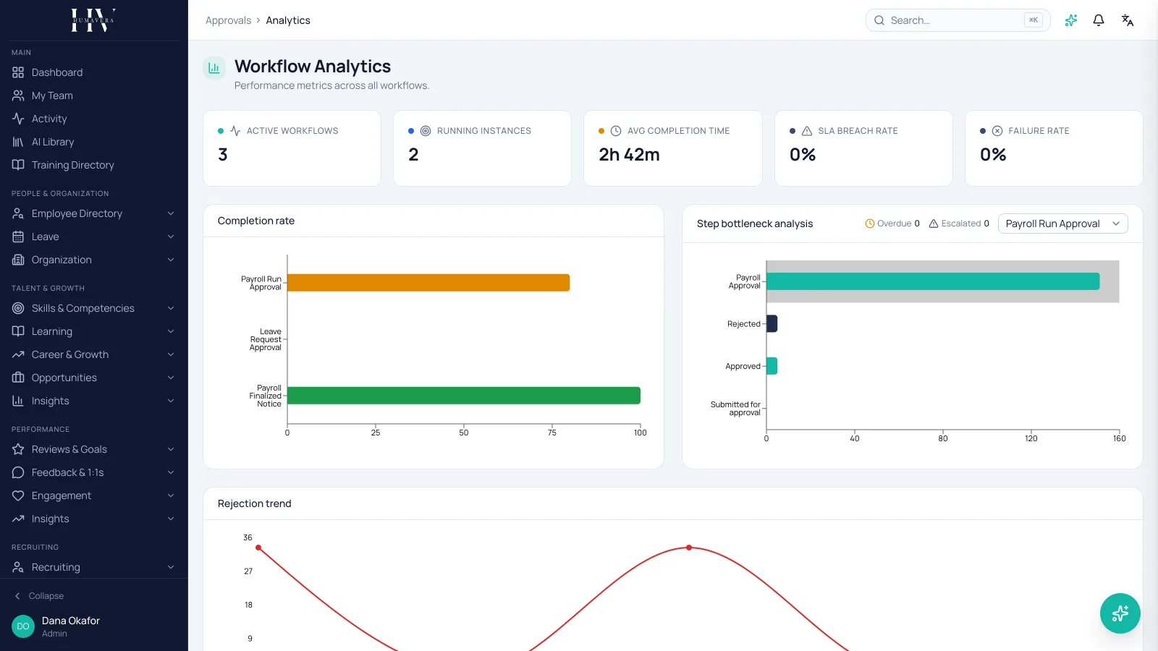Open Training Directory book icon
Viewport: 1158px width, 651px height.
(x=18, y=165)
